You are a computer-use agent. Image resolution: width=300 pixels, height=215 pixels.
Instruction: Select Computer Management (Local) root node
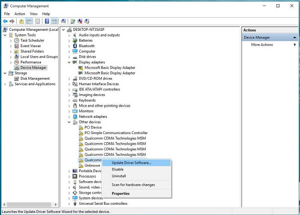tap(33, 30)
